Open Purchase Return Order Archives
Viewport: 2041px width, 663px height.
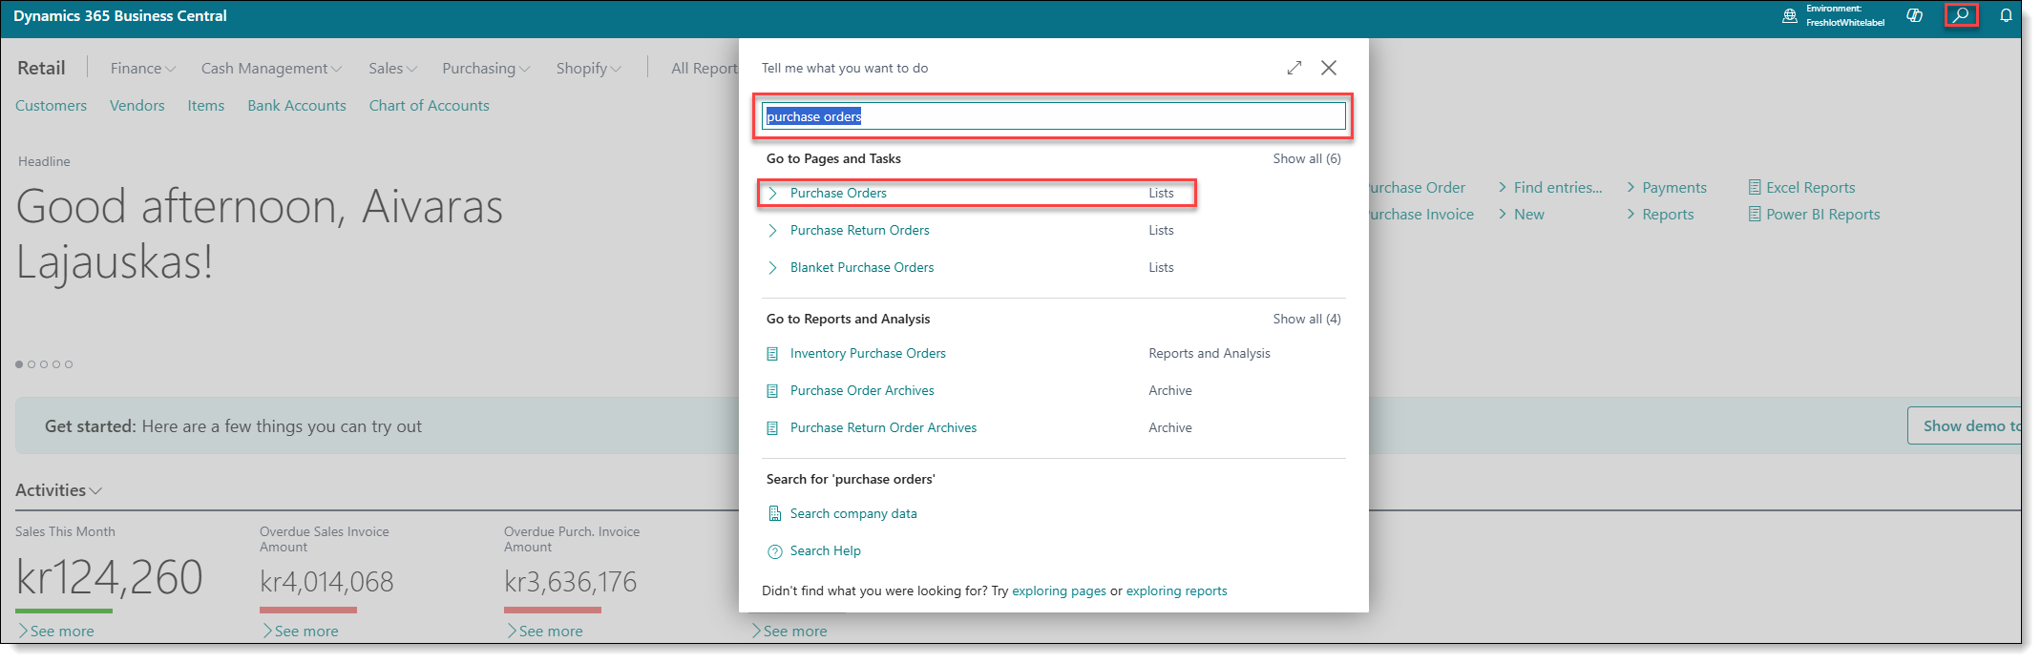pos(883,427)
